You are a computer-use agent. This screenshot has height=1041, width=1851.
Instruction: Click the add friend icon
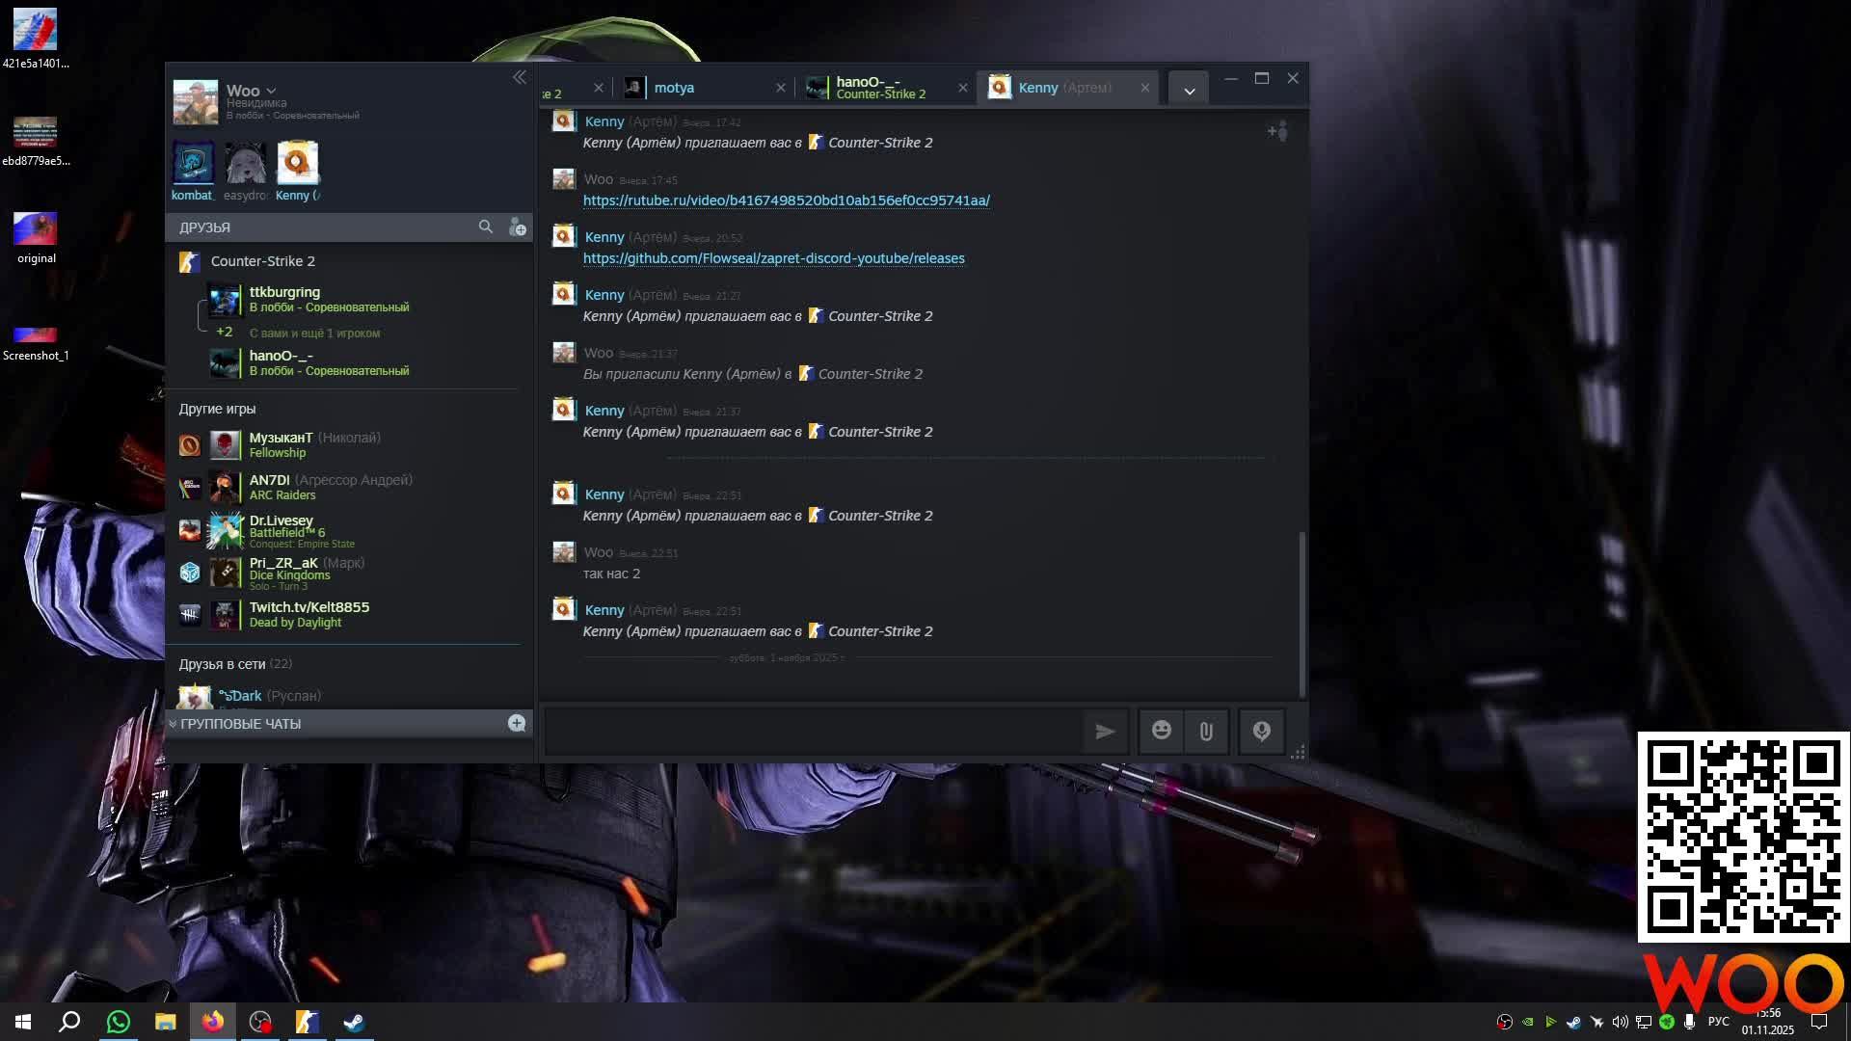tap(518, 227)
